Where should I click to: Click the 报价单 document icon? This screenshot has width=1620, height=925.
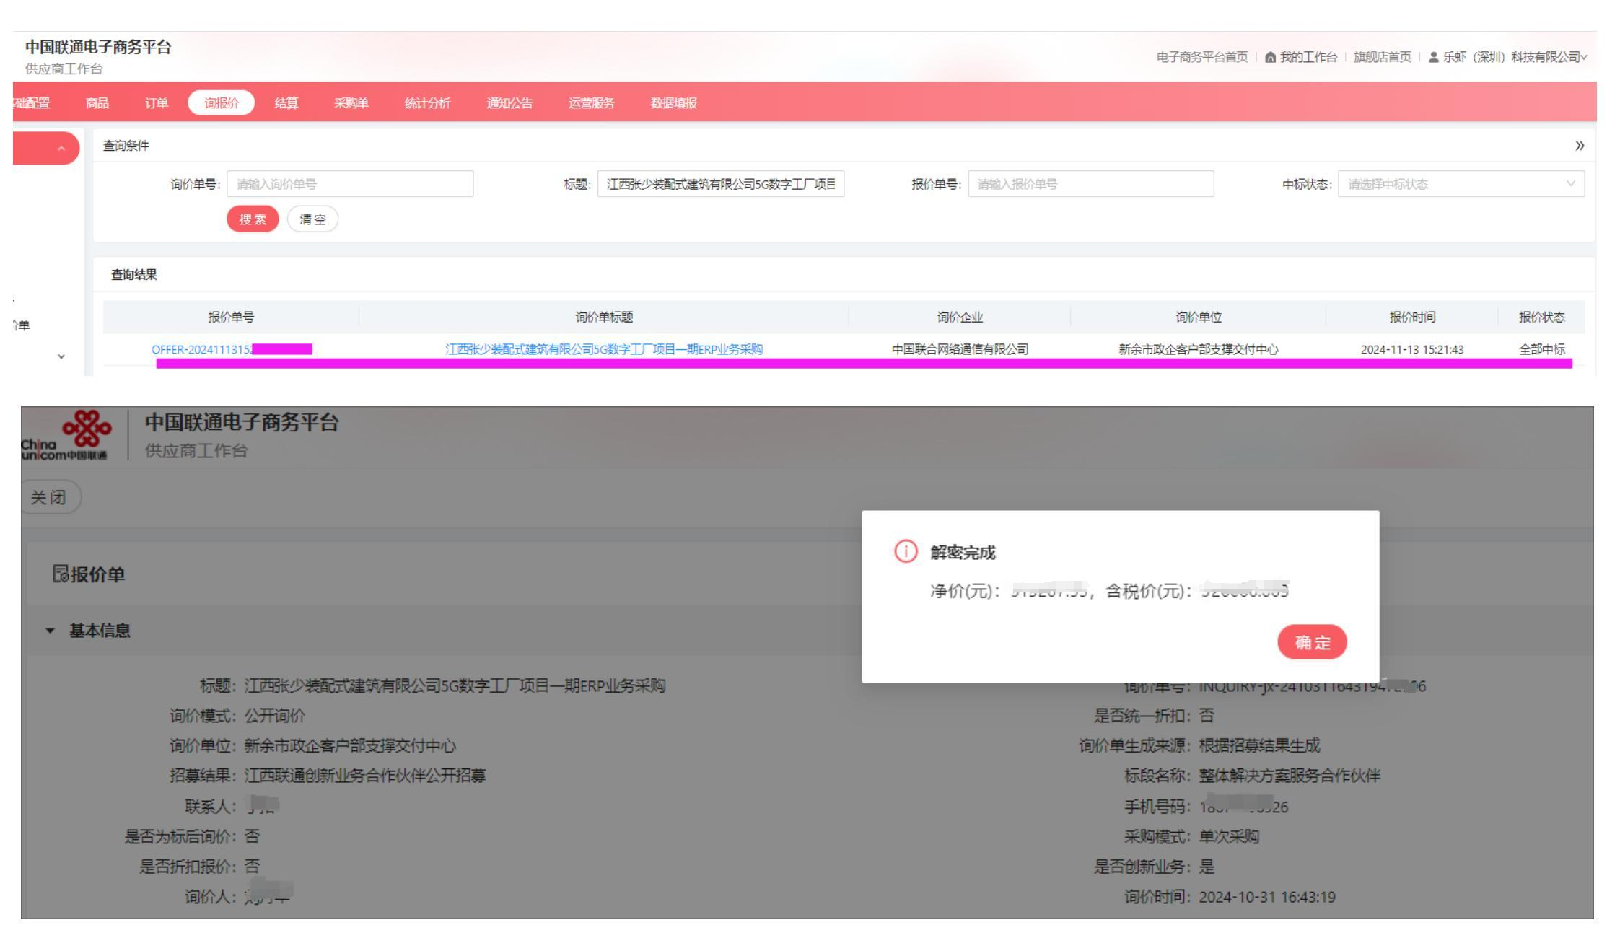point(61,575)
